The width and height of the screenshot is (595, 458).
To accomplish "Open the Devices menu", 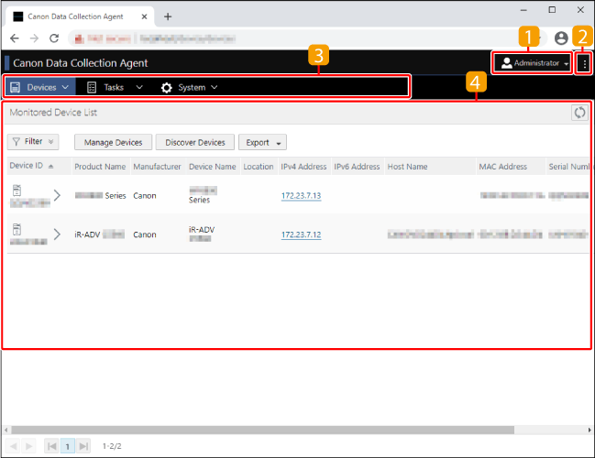I will 40,87.
